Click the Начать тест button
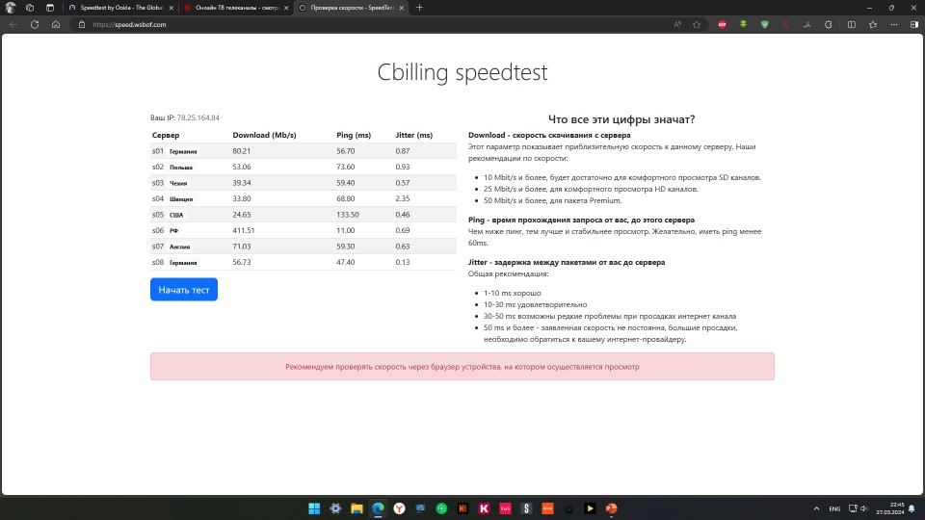925x520 pixels. point(184,290)
